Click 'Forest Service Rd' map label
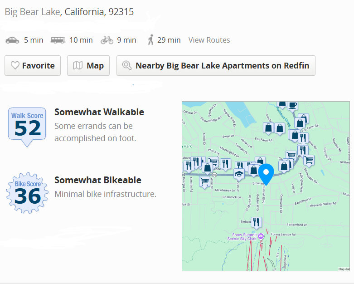This screenshot has height=284, width=354. pyautogui.click(x=283, y=235)
